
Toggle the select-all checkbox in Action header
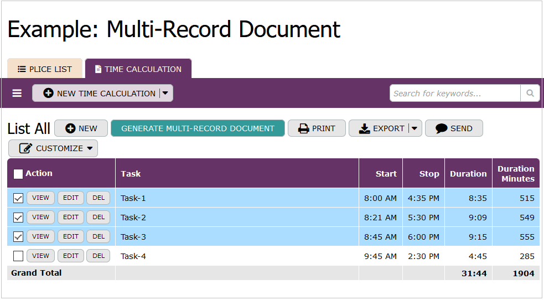tap(18, 174)
